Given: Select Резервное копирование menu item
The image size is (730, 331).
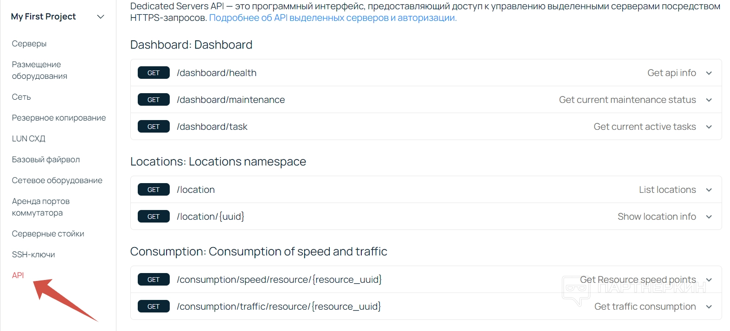Looking at the screenshot, I should click(x=59, y=118).
